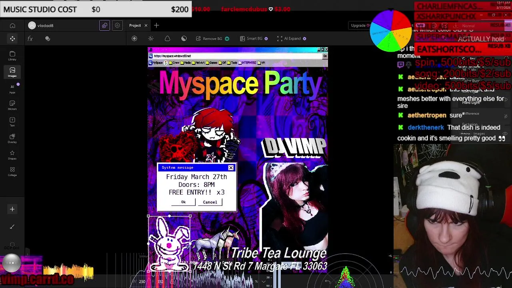
Task: Click derkthenerk username in chat
Action: tap(426, 128)
